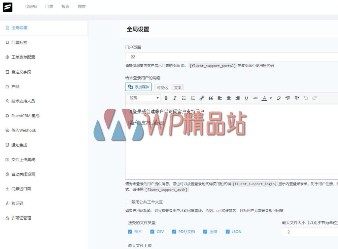Switch to the 文本 editor tab
The height and width of the screenshot is (249, 338).
point(178,88)
